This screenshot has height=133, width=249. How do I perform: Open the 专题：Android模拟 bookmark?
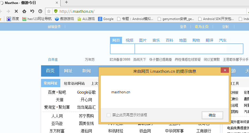click(x=135, y=19)
